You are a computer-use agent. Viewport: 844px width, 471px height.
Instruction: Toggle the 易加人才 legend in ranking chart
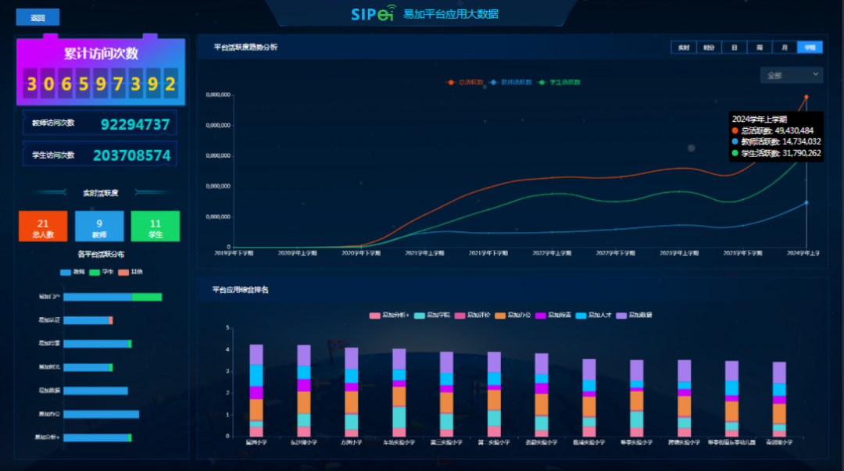point(594,315)
